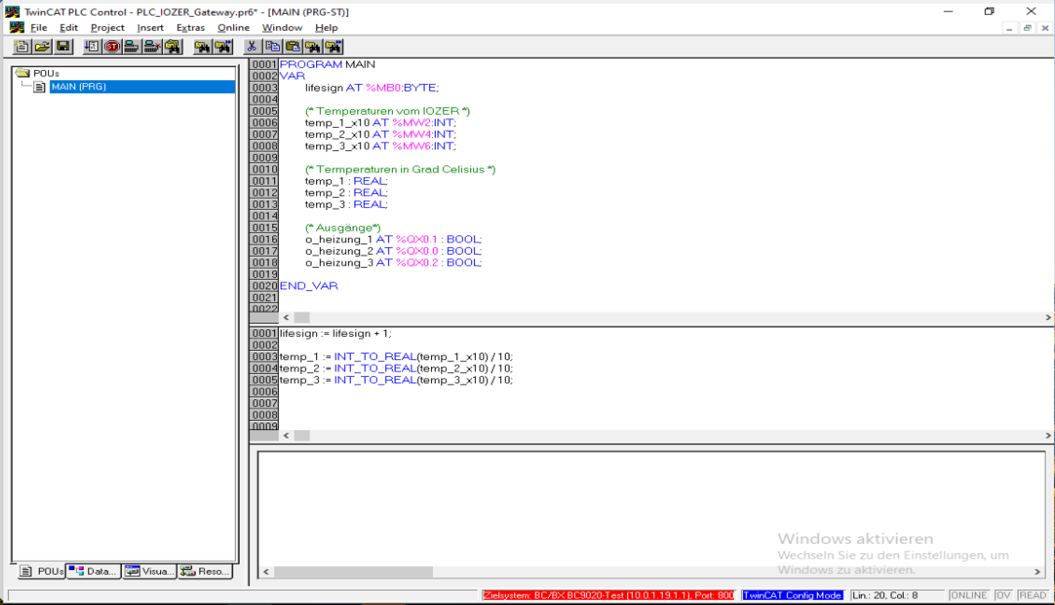This screenshot has width=1055, height=605.
Task: Select MAIN (PRG) in the tree
Action: pos(142,87)
